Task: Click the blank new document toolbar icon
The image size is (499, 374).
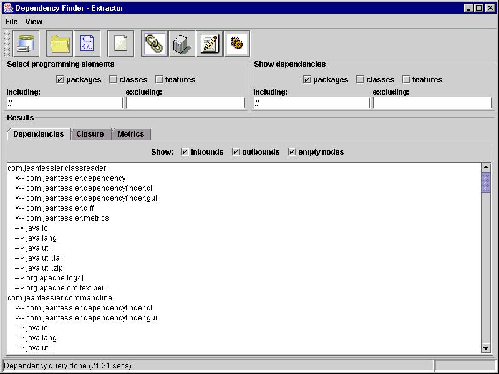Action: 120,44
